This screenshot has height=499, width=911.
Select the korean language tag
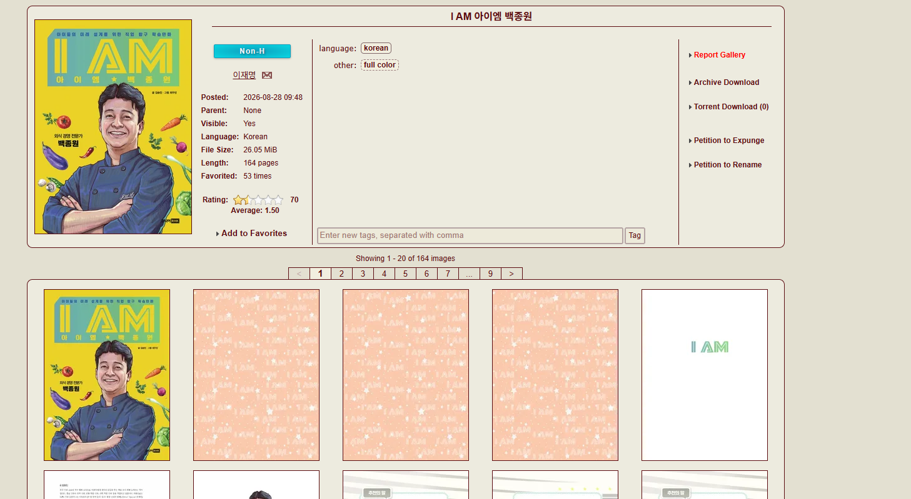coord(376,48)
